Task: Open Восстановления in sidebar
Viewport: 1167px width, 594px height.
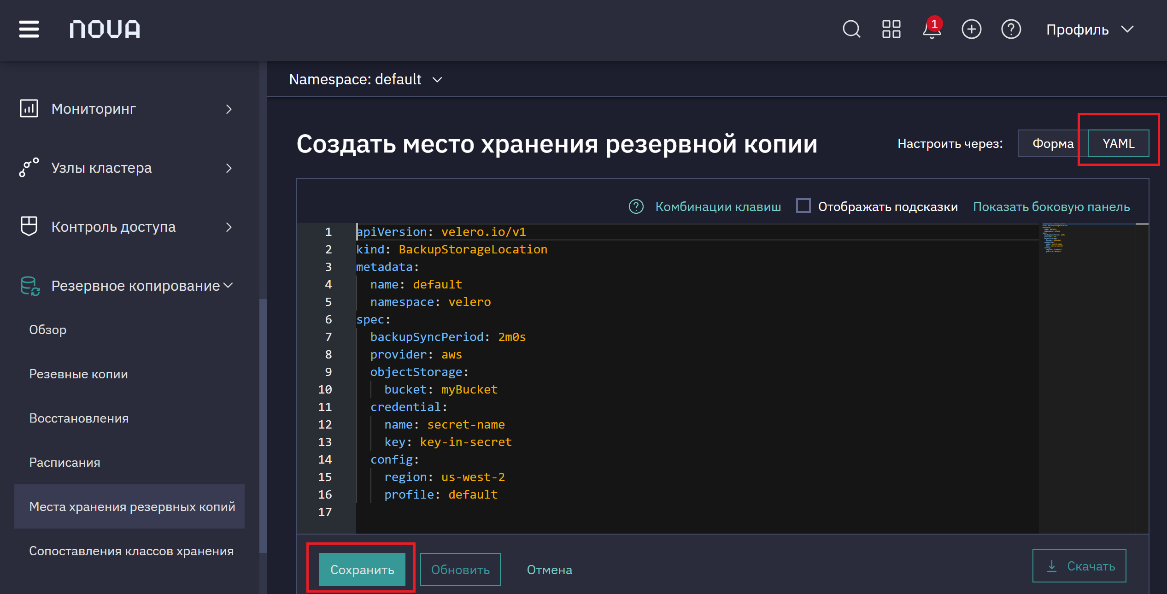Action: point(79,418)
